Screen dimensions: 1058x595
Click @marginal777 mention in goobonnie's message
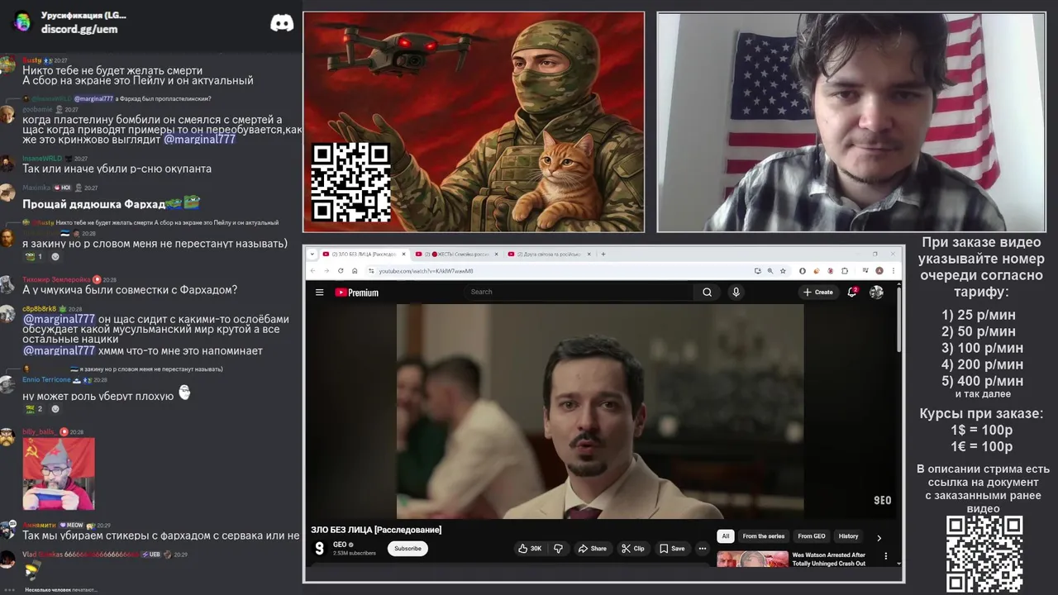[x=200, y=140]
